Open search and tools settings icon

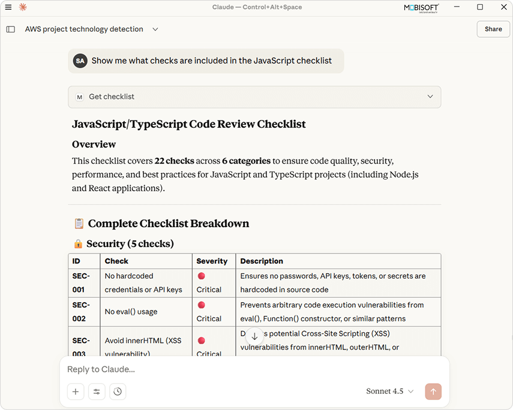97,391
